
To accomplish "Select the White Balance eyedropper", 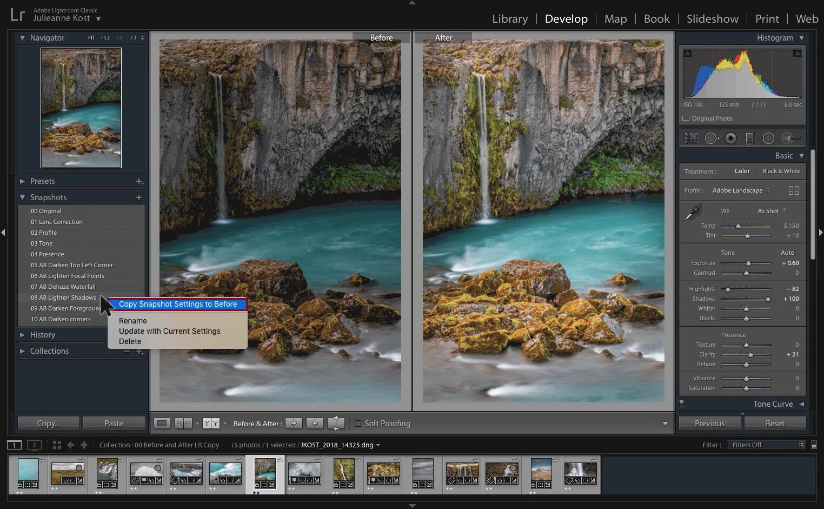I will click(x=692, y=212).
